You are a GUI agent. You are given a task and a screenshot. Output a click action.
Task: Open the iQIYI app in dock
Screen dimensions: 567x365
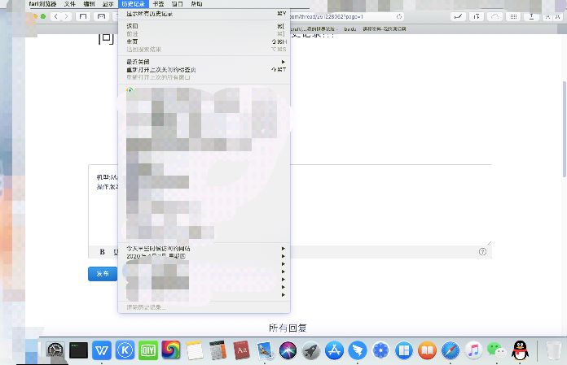point(147,350)
